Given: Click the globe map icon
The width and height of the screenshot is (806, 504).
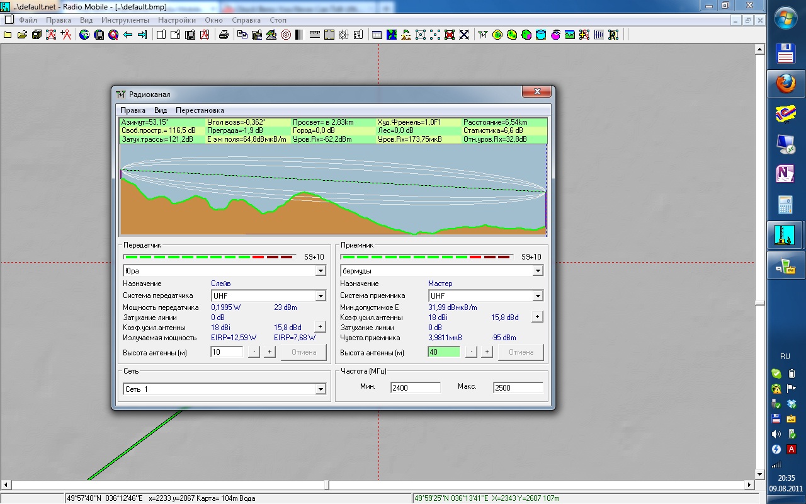Looking at the screenshot, I should [x=84, y=35].
